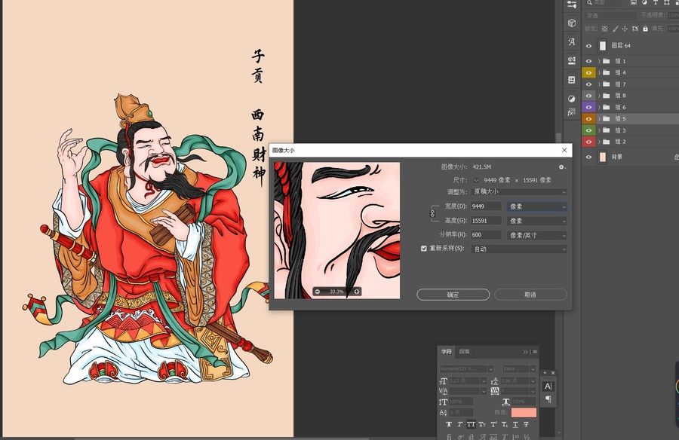Apply Underline text style
The height and width of the screenshot is (440, 679).
(x=515, y=424)
